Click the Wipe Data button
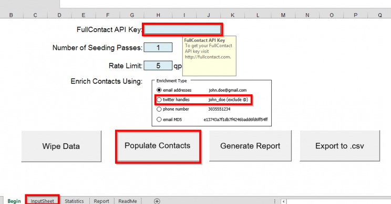Viewport: 391px width, 204px height. (61, 146)
